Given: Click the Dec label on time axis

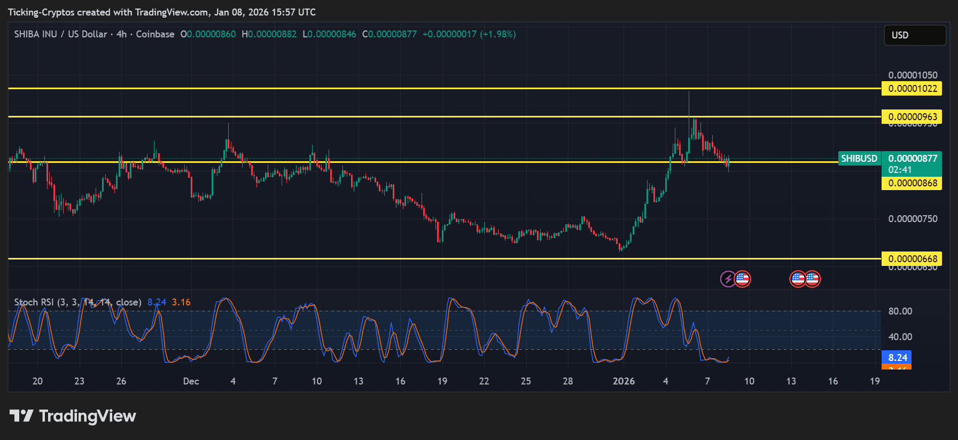Looking at the screenshot, I should 191,381.
